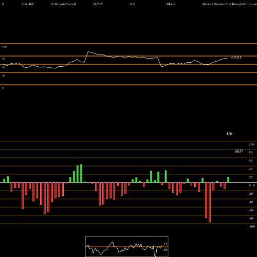This screenshot has width=257, height=257.
Task: Click the "SI MunafaSutraR" header text
Action: coord(63,4)
